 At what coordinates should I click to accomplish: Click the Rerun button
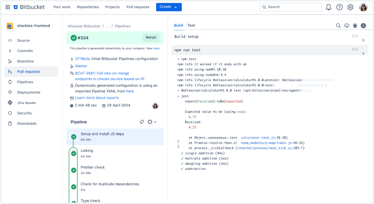click(151, 37)
